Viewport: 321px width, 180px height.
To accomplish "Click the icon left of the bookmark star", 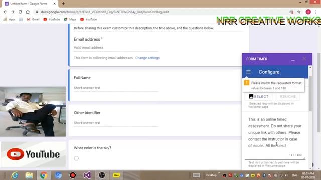I will [291, 12].
